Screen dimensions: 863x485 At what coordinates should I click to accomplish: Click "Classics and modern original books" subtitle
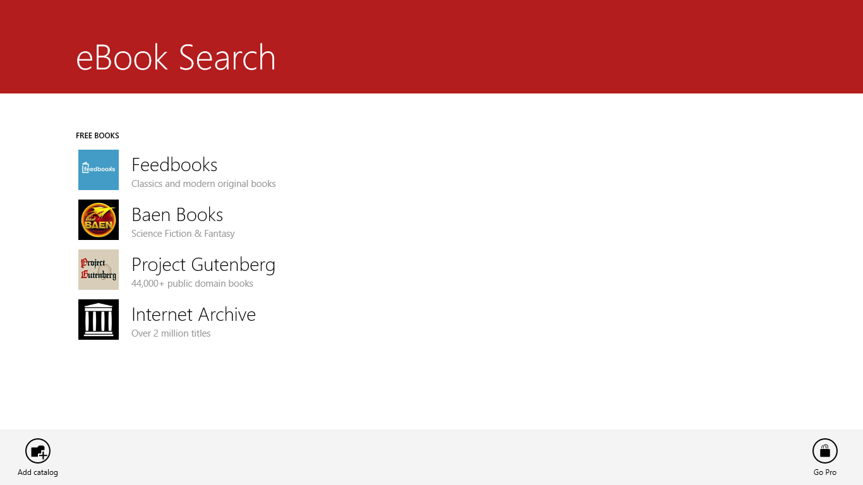point(203,184)
